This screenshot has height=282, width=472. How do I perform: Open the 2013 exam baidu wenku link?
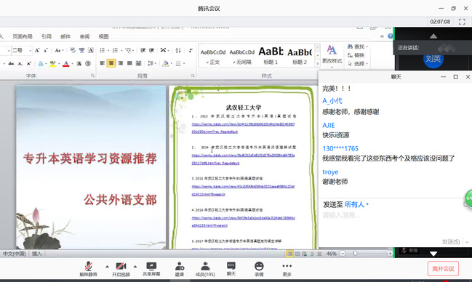point(243,128)
